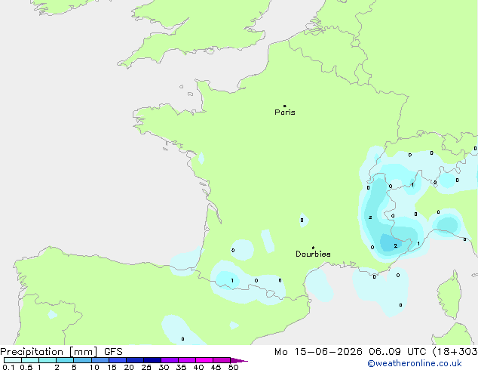478x370 pixels.
Task: Click the arrow tip beyond 50 on legend
Action: [239, 360]
